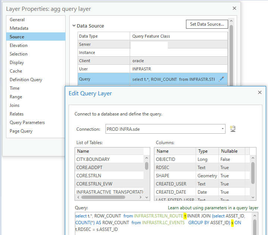Image resolution: width=268 pixels, height=235 pixels.
Task: Select the Query Parameters tab
Action: pos(27,123)
